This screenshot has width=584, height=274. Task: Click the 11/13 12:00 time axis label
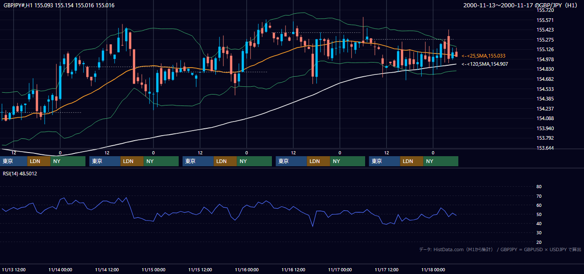(x=14, y=269)
